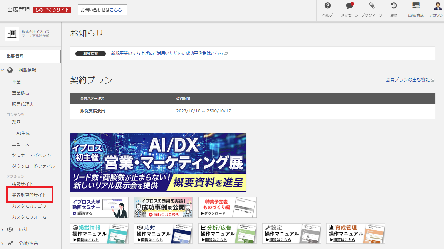Click the headset icon beside 応対
Viewport: 444px width, 249px height.
(10, 229)
